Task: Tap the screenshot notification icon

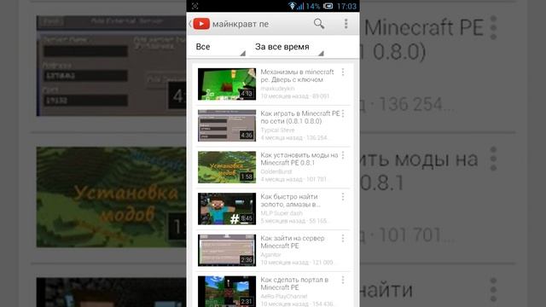Action: click(195, 6)
